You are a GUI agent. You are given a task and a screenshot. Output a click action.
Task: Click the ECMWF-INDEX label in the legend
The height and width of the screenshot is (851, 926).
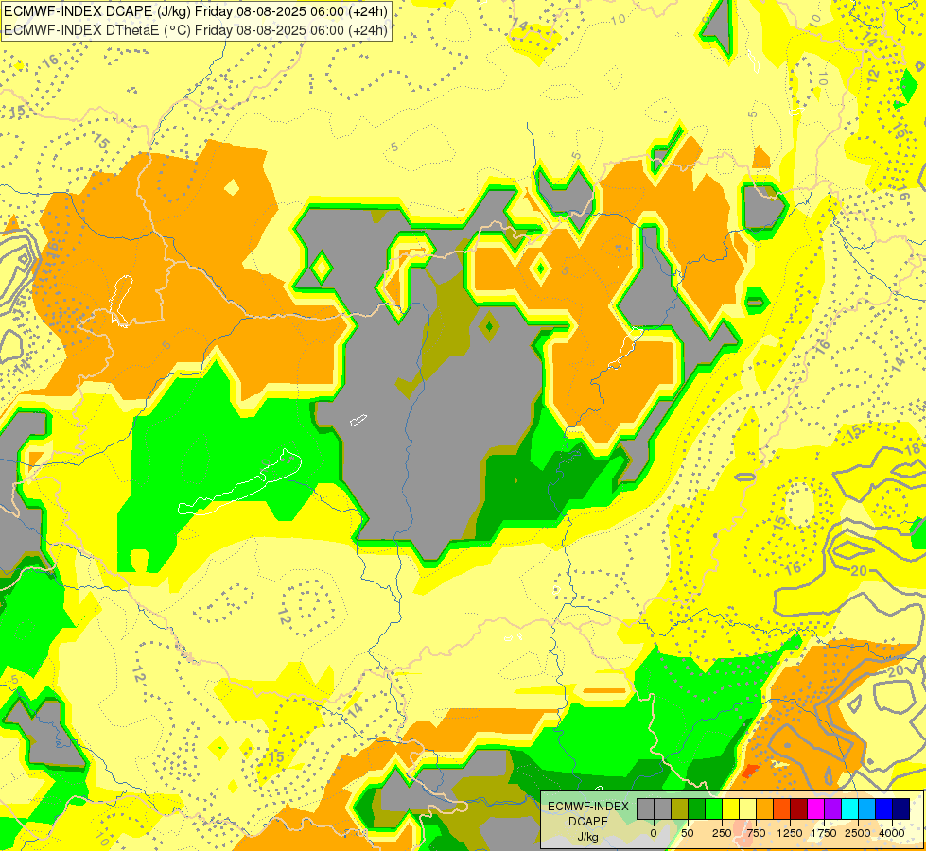pos(587,807)
